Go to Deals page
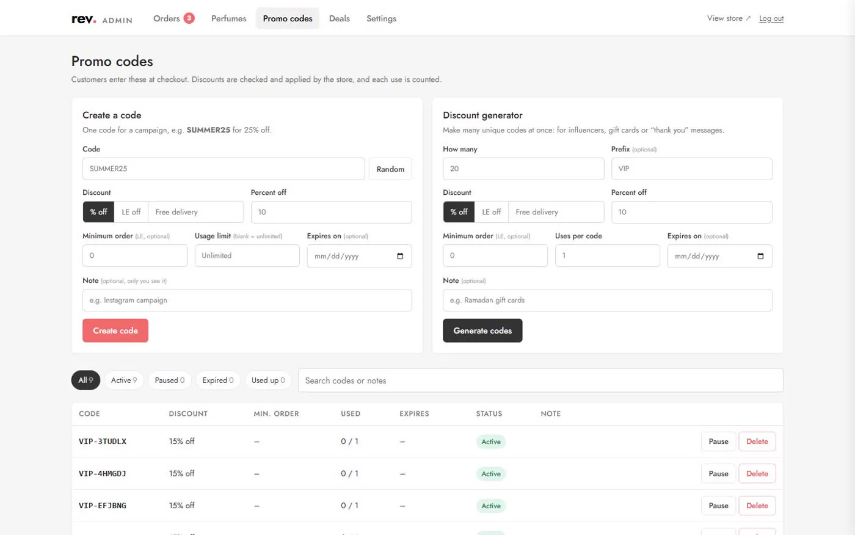Image resolution: width=855 pixels, height=535 pixels. pos(340,18)
